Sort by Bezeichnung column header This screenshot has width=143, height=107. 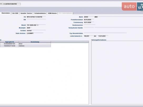35,42
